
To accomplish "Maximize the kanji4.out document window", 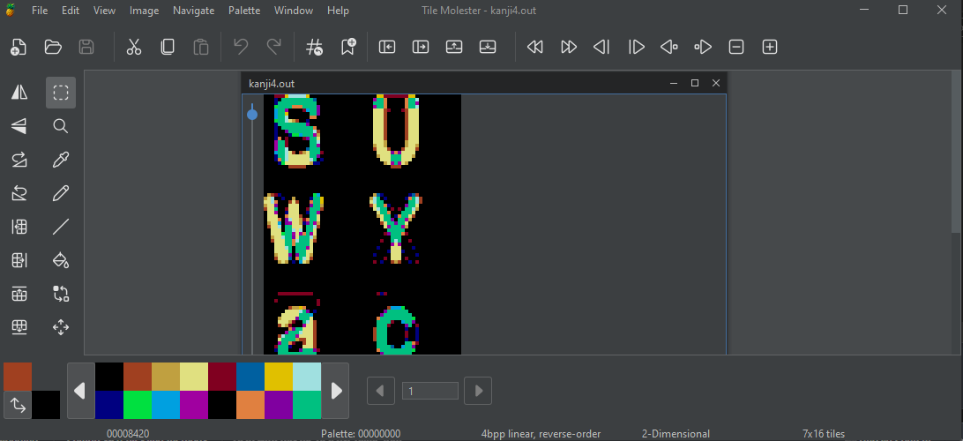I will (695, 83).
